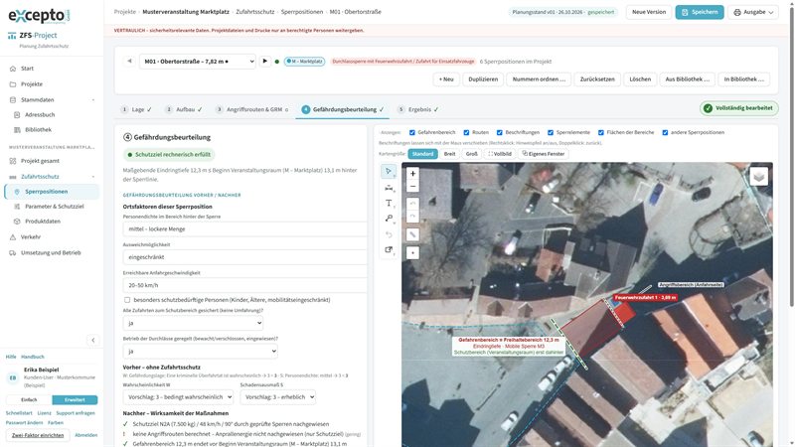Switch to Einfach mode
Screen dimensions: 795x447
(29, 400)
